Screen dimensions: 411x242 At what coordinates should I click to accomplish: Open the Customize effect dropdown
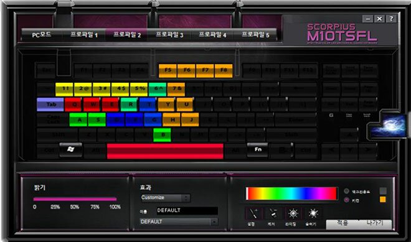click(x=165, y=198)
